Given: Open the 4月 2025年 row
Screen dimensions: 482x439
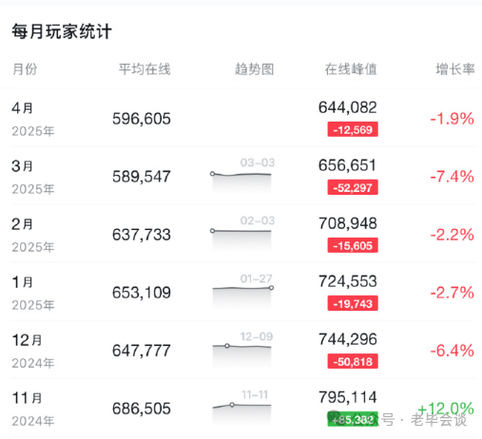Looking at the screenshot, I should (243, 119).
